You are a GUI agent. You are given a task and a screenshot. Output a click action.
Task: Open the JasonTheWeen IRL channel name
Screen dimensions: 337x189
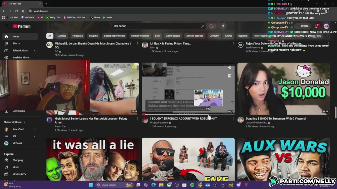point(256,123)
